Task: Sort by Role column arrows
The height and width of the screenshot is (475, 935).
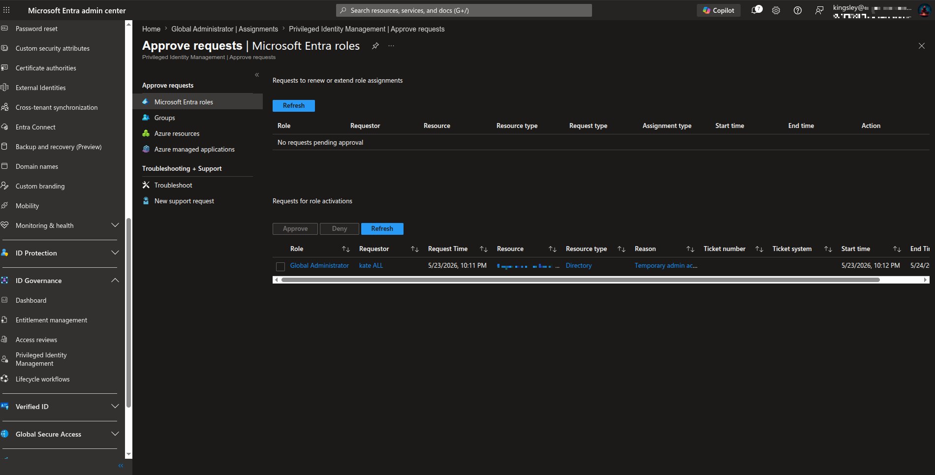Action: [346, 249]
